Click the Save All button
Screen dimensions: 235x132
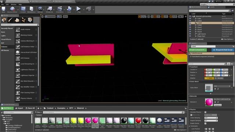click(x=30, y=108)
